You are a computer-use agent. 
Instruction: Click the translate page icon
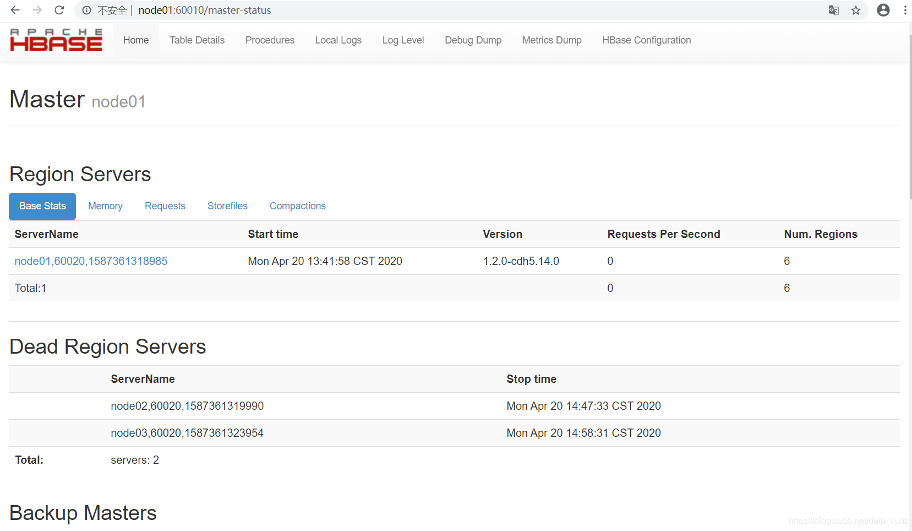834,10
